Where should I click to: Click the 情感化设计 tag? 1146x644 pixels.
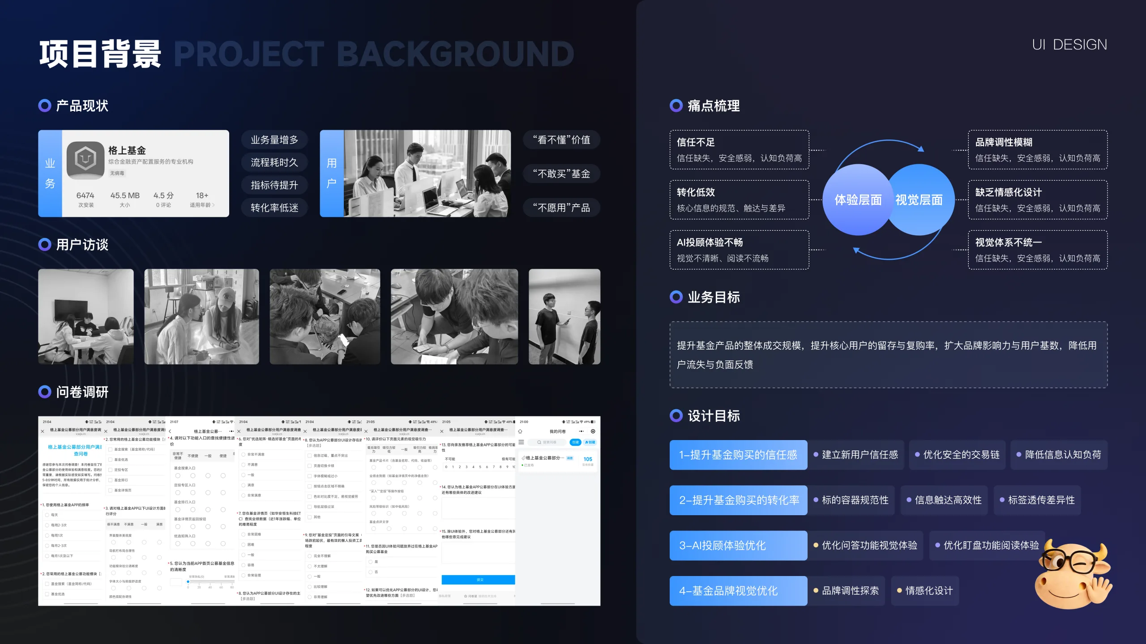pyautogui.click(x=925, y=591)
